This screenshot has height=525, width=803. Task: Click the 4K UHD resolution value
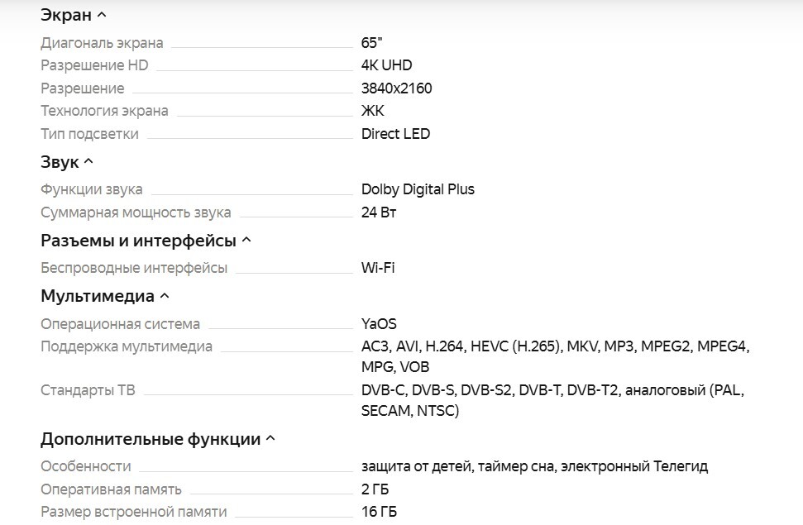click(386, 65)
